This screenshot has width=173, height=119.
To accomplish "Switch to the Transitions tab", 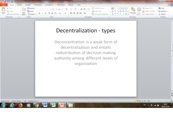I will point(38,5).
